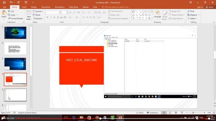Toggle Underline formatting
The image size is (216, 121).
tap(54, 17)
